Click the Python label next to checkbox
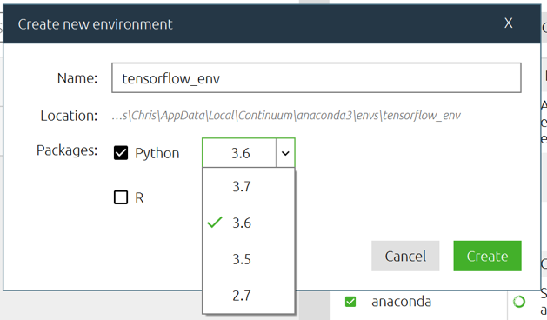 pos(157,153)
